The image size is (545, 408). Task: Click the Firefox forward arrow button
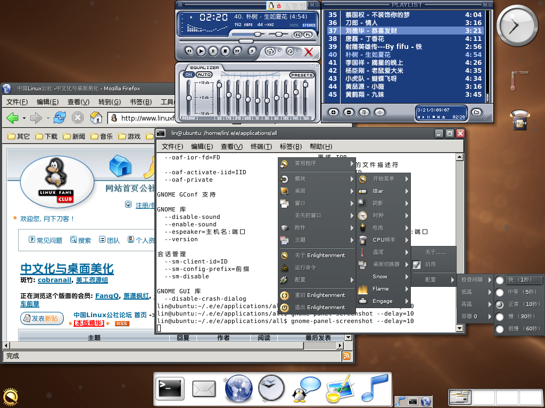click(x=36, y=118)
